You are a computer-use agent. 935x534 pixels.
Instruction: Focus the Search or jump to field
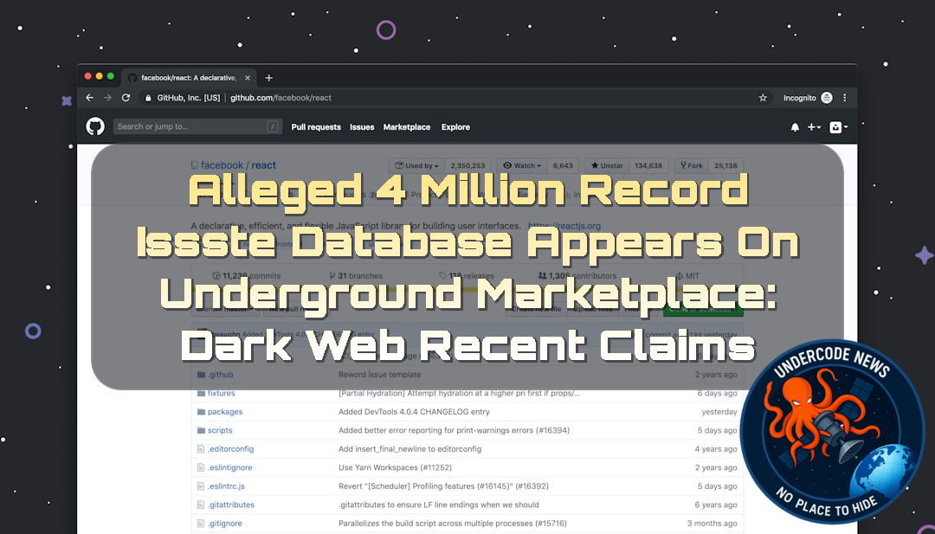[197, 126]
